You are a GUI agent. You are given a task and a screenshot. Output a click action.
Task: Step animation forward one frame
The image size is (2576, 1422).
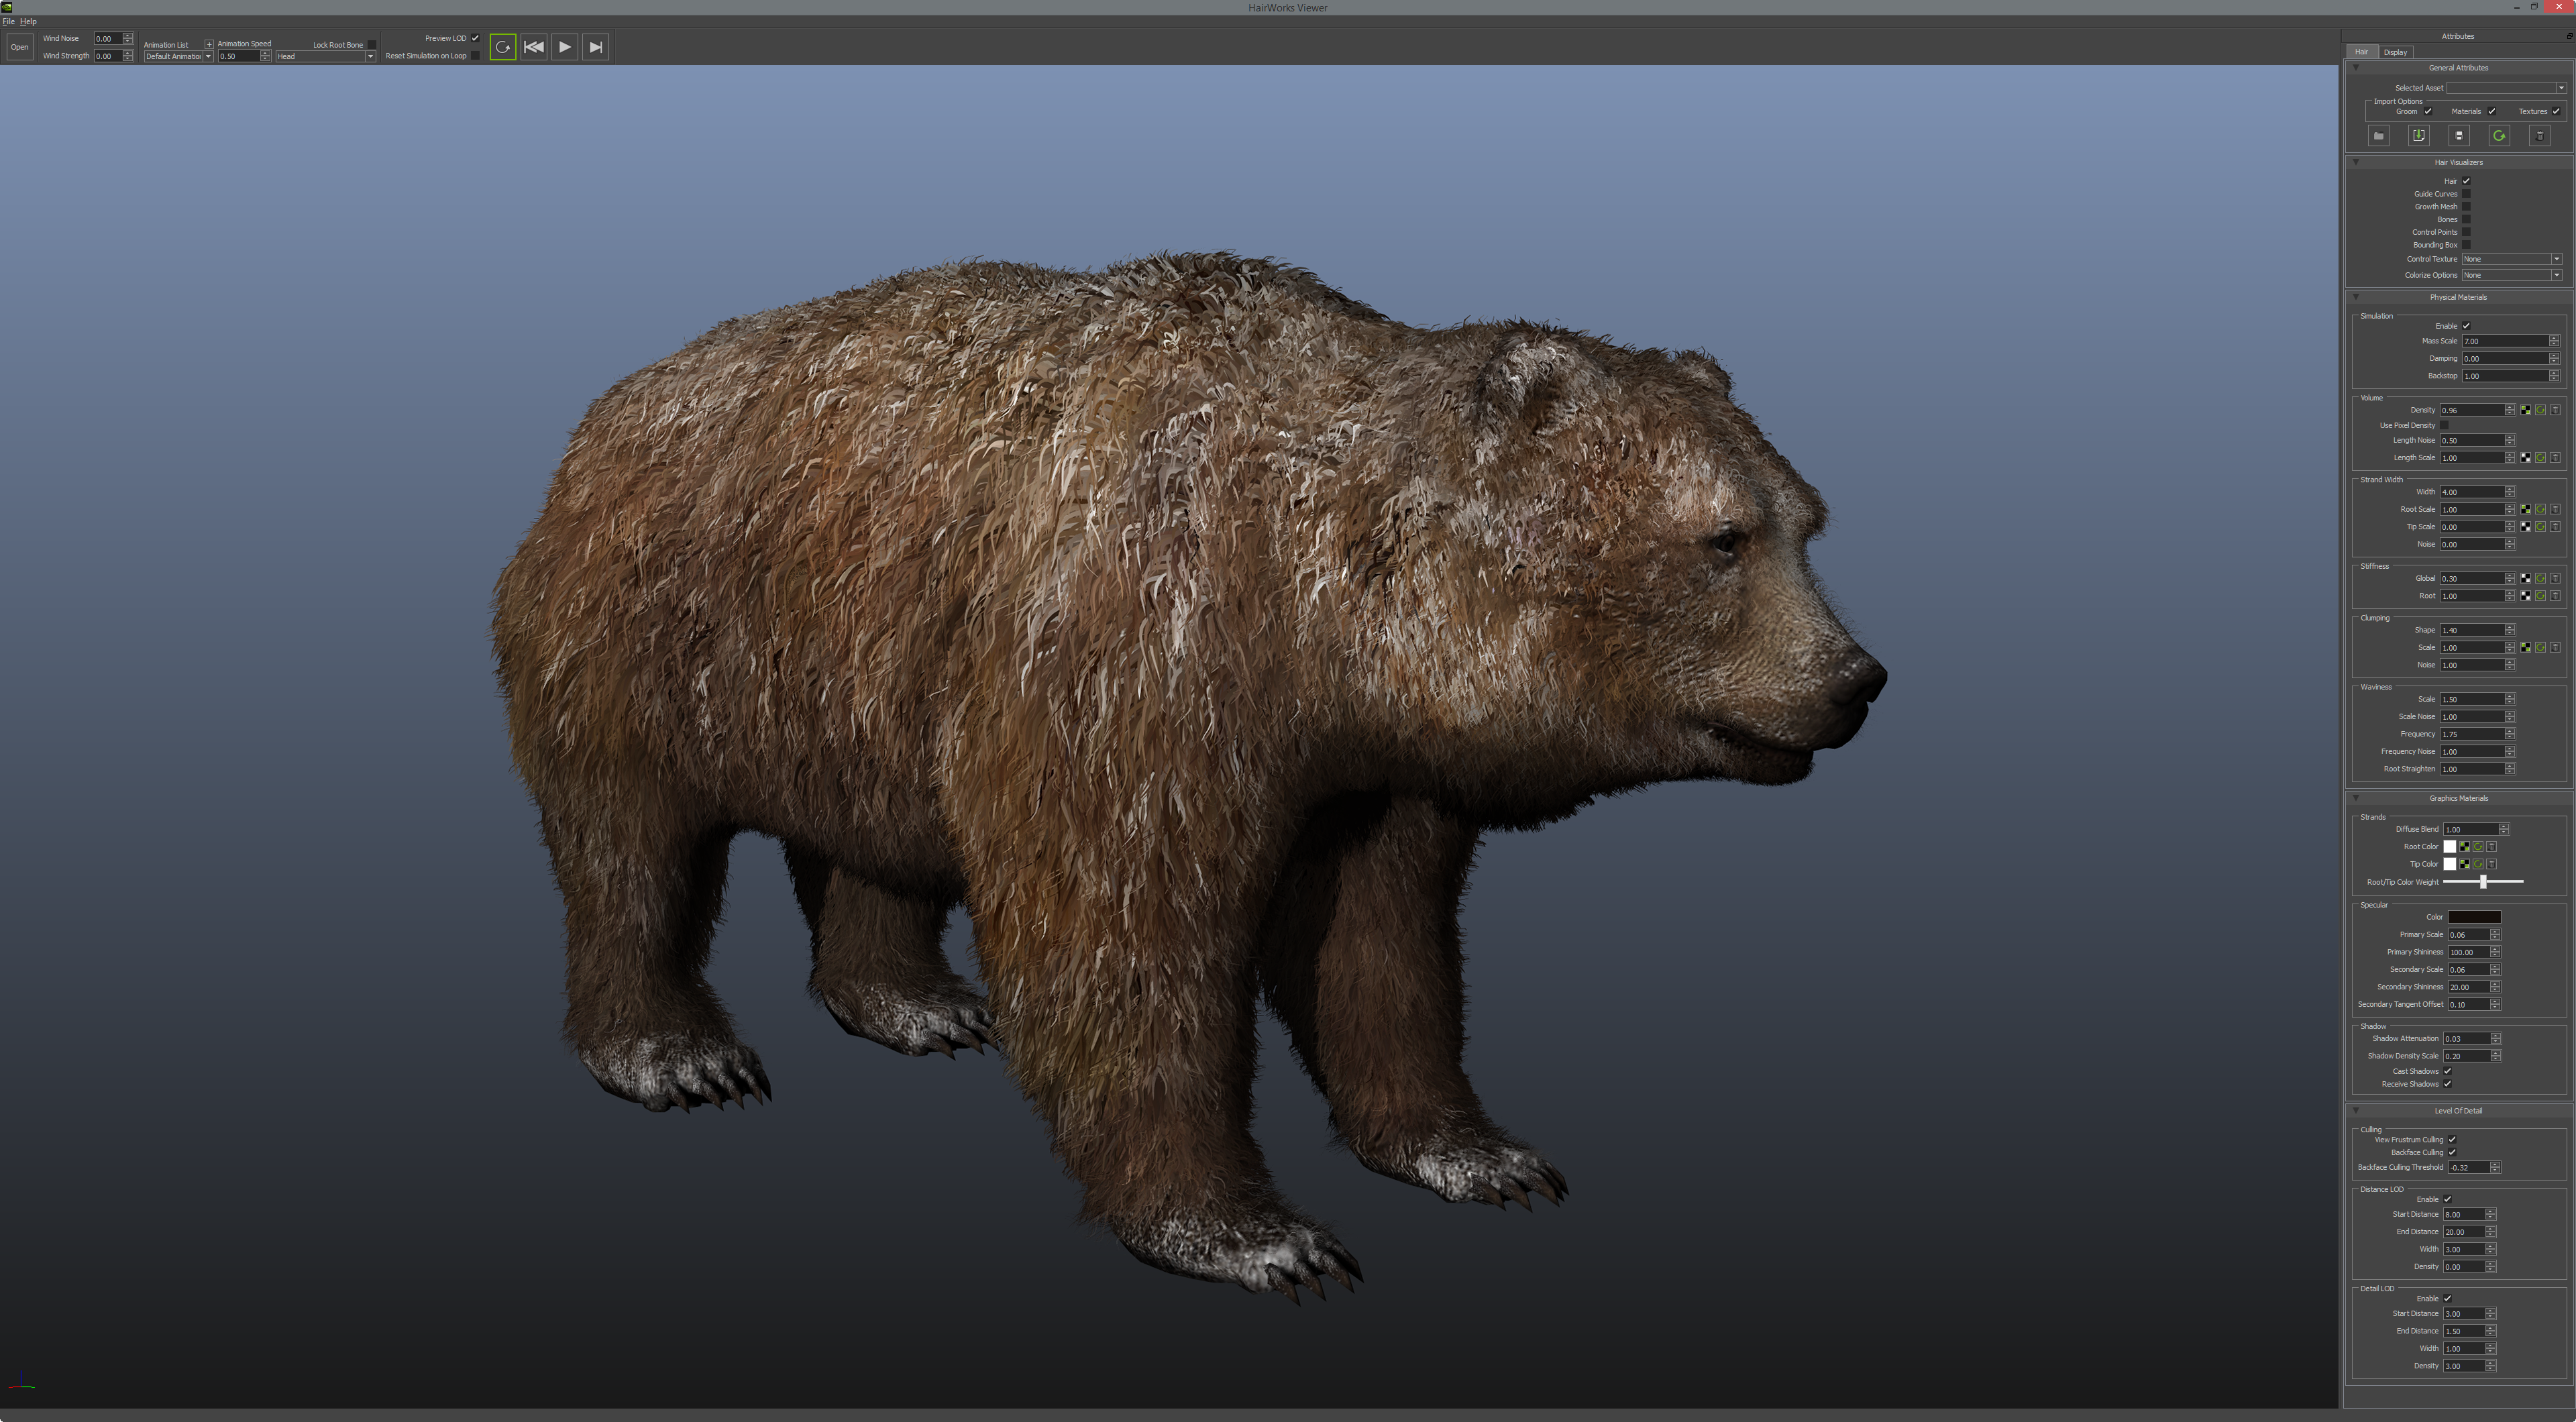(x=596, y=47)
